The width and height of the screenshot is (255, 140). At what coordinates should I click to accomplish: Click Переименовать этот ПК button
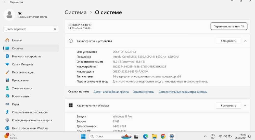coord(229,26)
